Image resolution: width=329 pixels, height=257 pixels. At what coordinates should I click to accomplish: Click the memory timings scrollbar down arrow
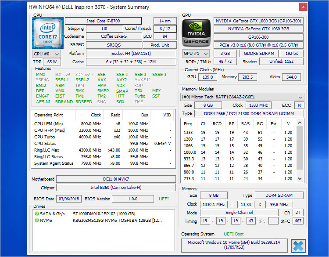tap(300, 179)
